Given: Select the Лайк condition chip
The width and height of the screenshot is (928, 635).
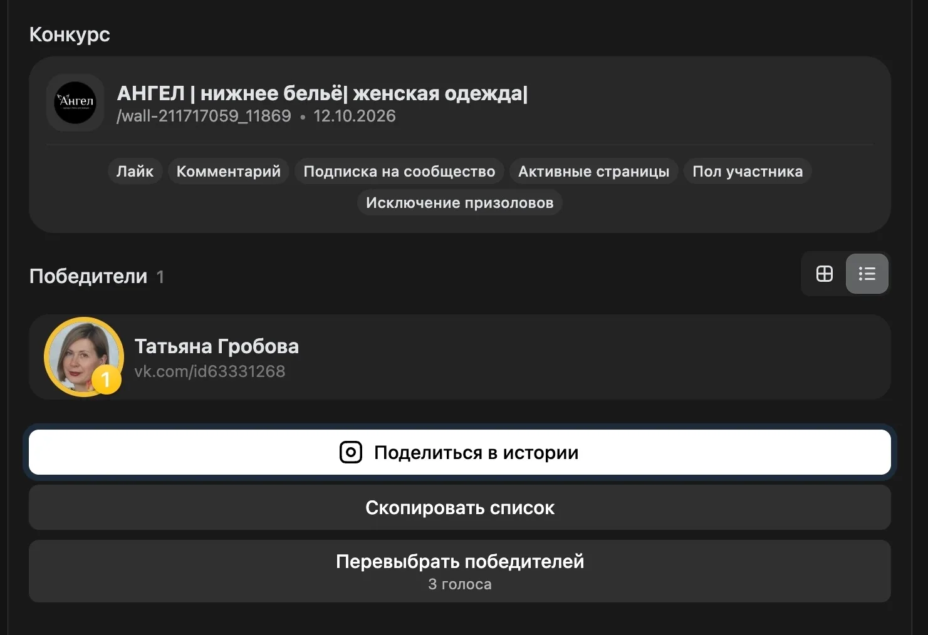Looking at the screenshot, I should click(x=135, y=171).
